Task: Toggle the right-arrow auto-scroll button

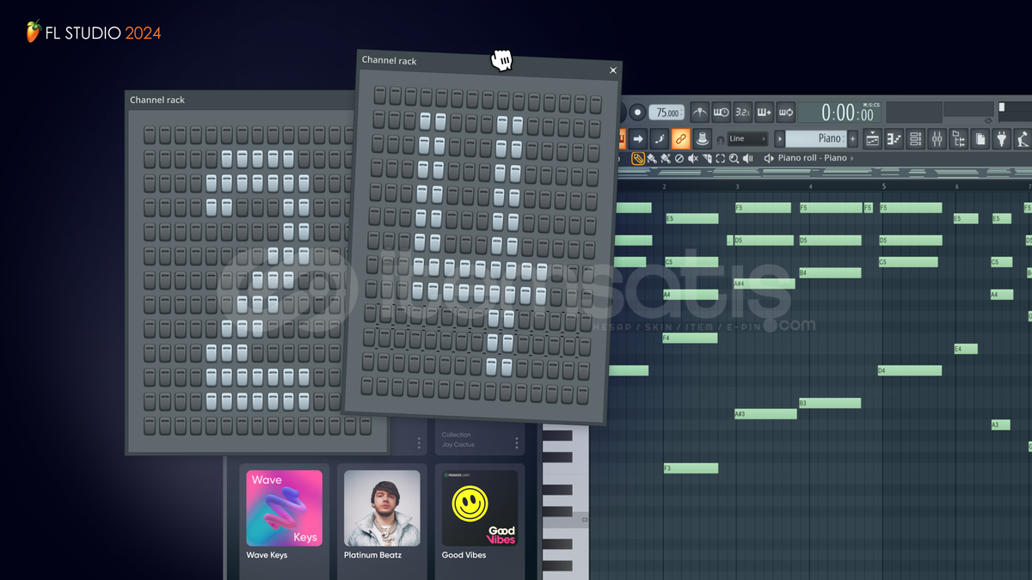Action: pos(638,138)
